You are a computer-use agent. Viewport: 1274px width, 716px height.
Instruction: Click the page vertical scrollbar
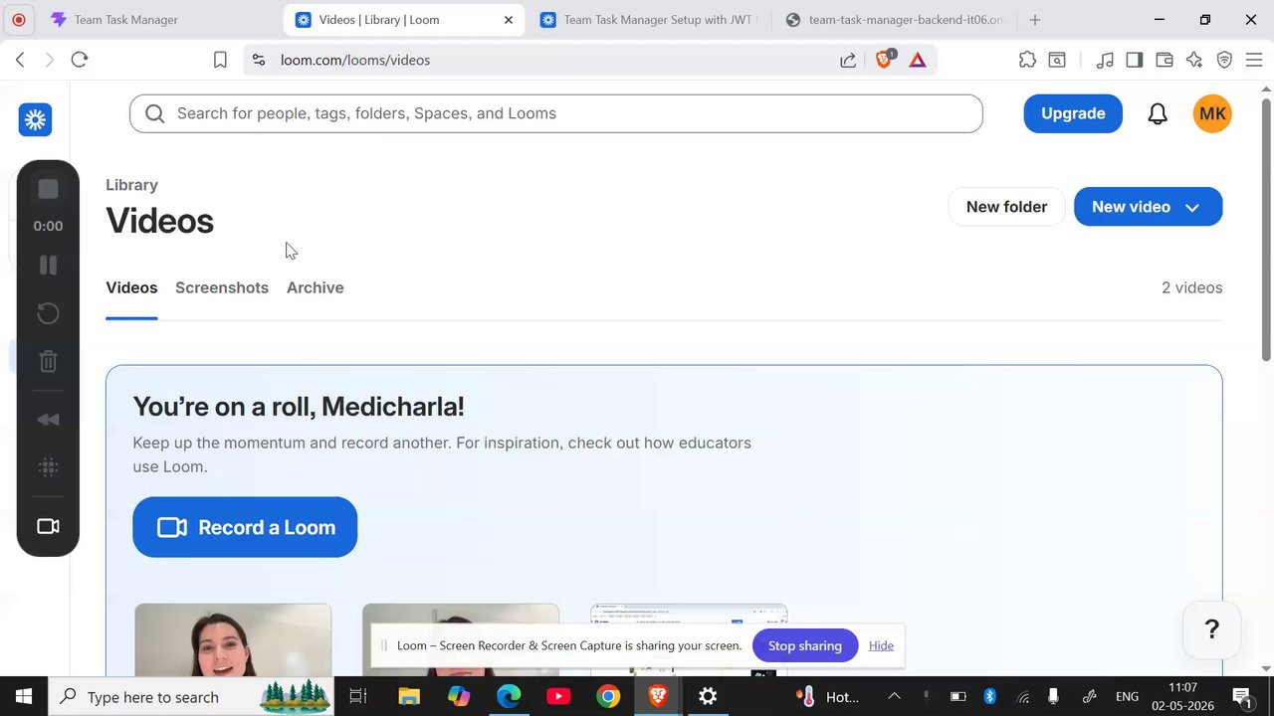pos(1266,229)
